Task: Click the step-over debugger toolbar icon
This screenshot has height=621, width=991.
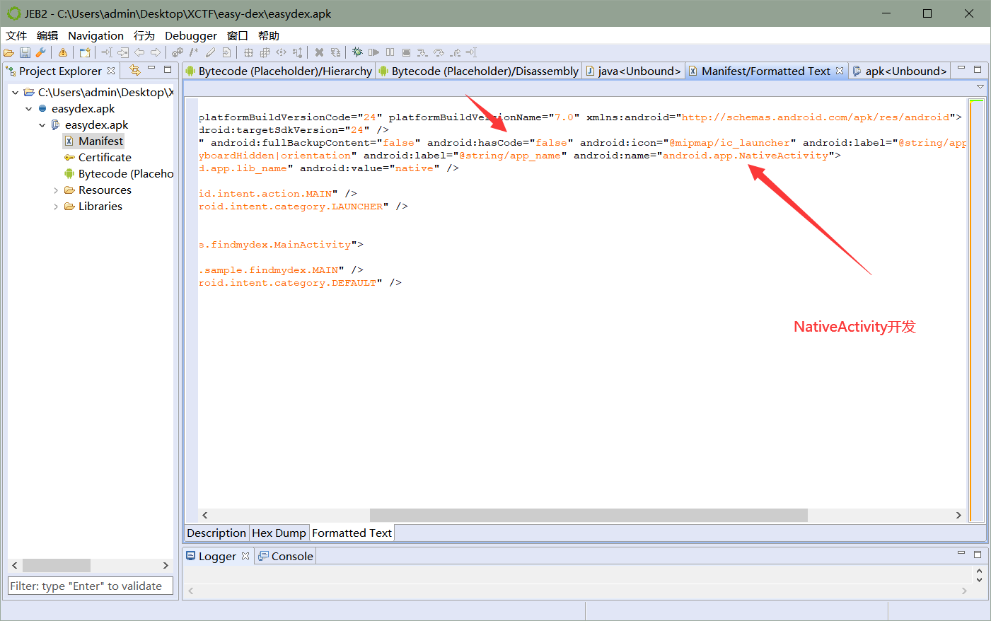Action: click(x=439, y=52)
